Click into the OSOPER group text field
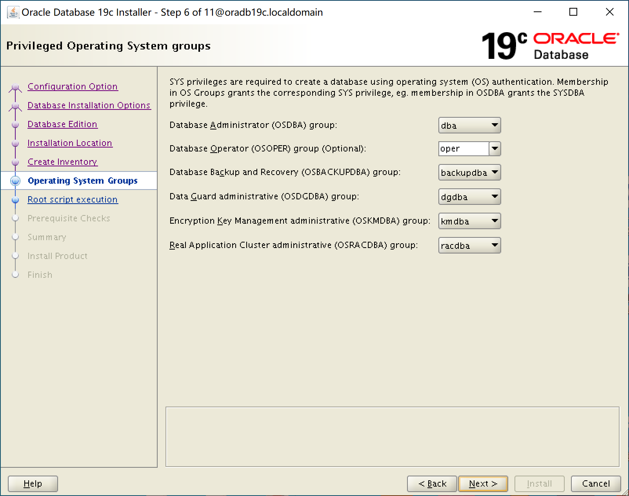 coord(464,149)
